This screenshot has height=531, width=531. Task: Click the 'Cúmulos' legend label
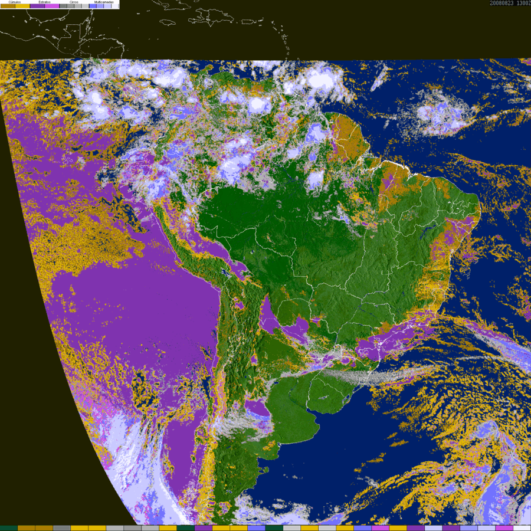click(15, 2)
